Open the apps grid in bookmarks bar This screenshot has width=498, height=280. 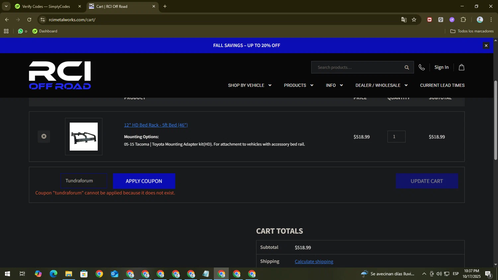coord(6,31)
